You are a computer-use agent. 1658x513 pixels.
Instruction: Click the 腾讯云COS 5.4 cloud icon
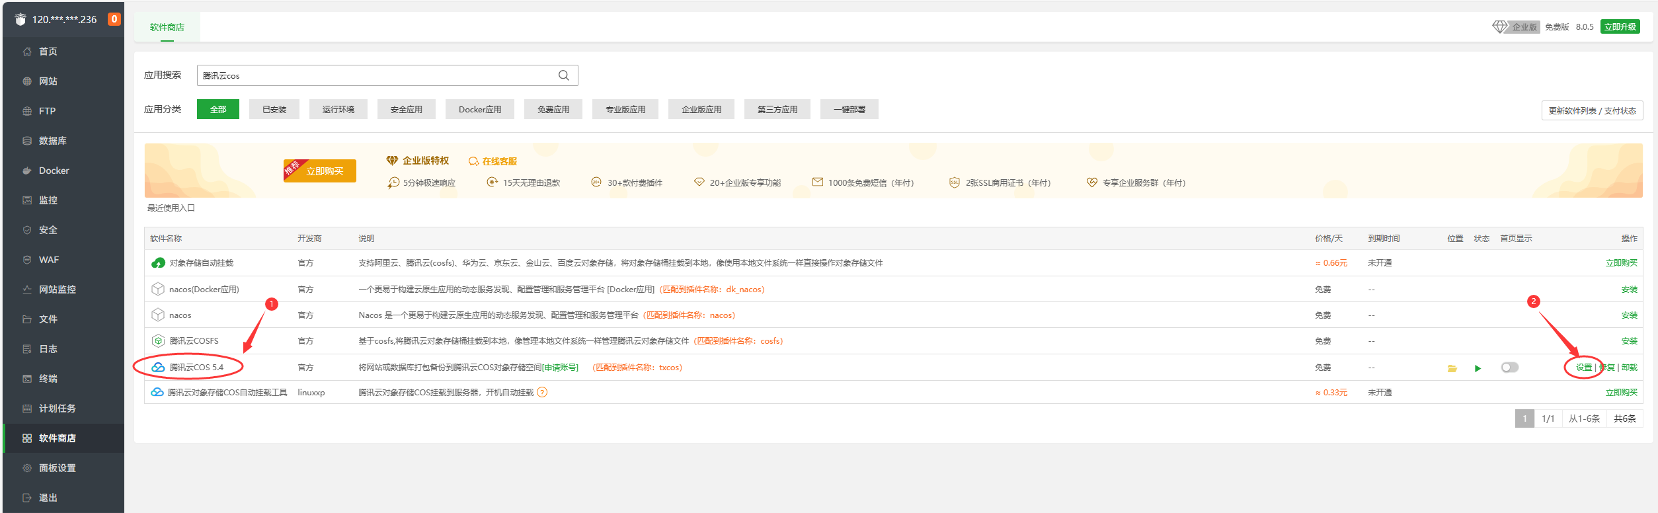tap(158, 367)
